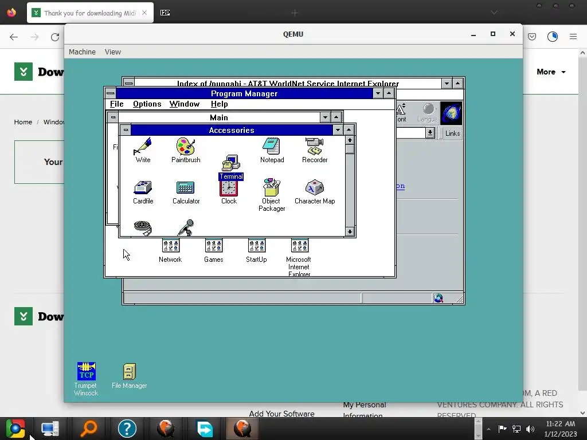This screenshot has width=587, height=440.
Task: Open the Cardfile icon
Action: point(143,192)
